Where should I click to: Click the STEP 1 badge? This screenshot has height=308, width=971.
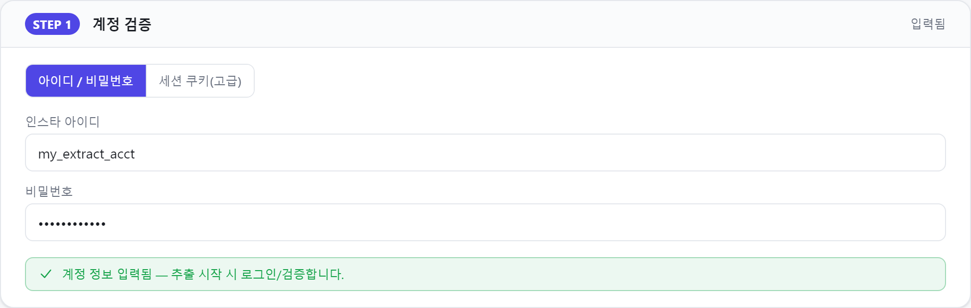point(52,24)
